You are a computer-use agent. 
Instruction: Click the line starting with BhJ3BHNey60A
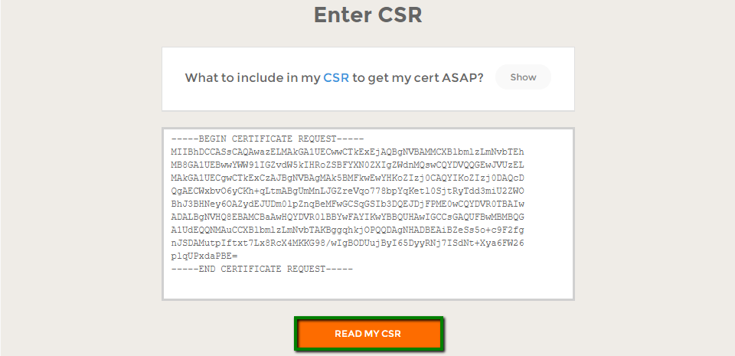[x=348, y=204]
